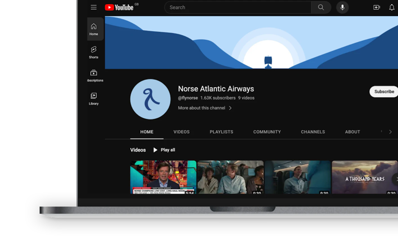Open Shorts in sidebar
Image resolution: width=398 pixels, height=237 pixels.
coord(94,52)
